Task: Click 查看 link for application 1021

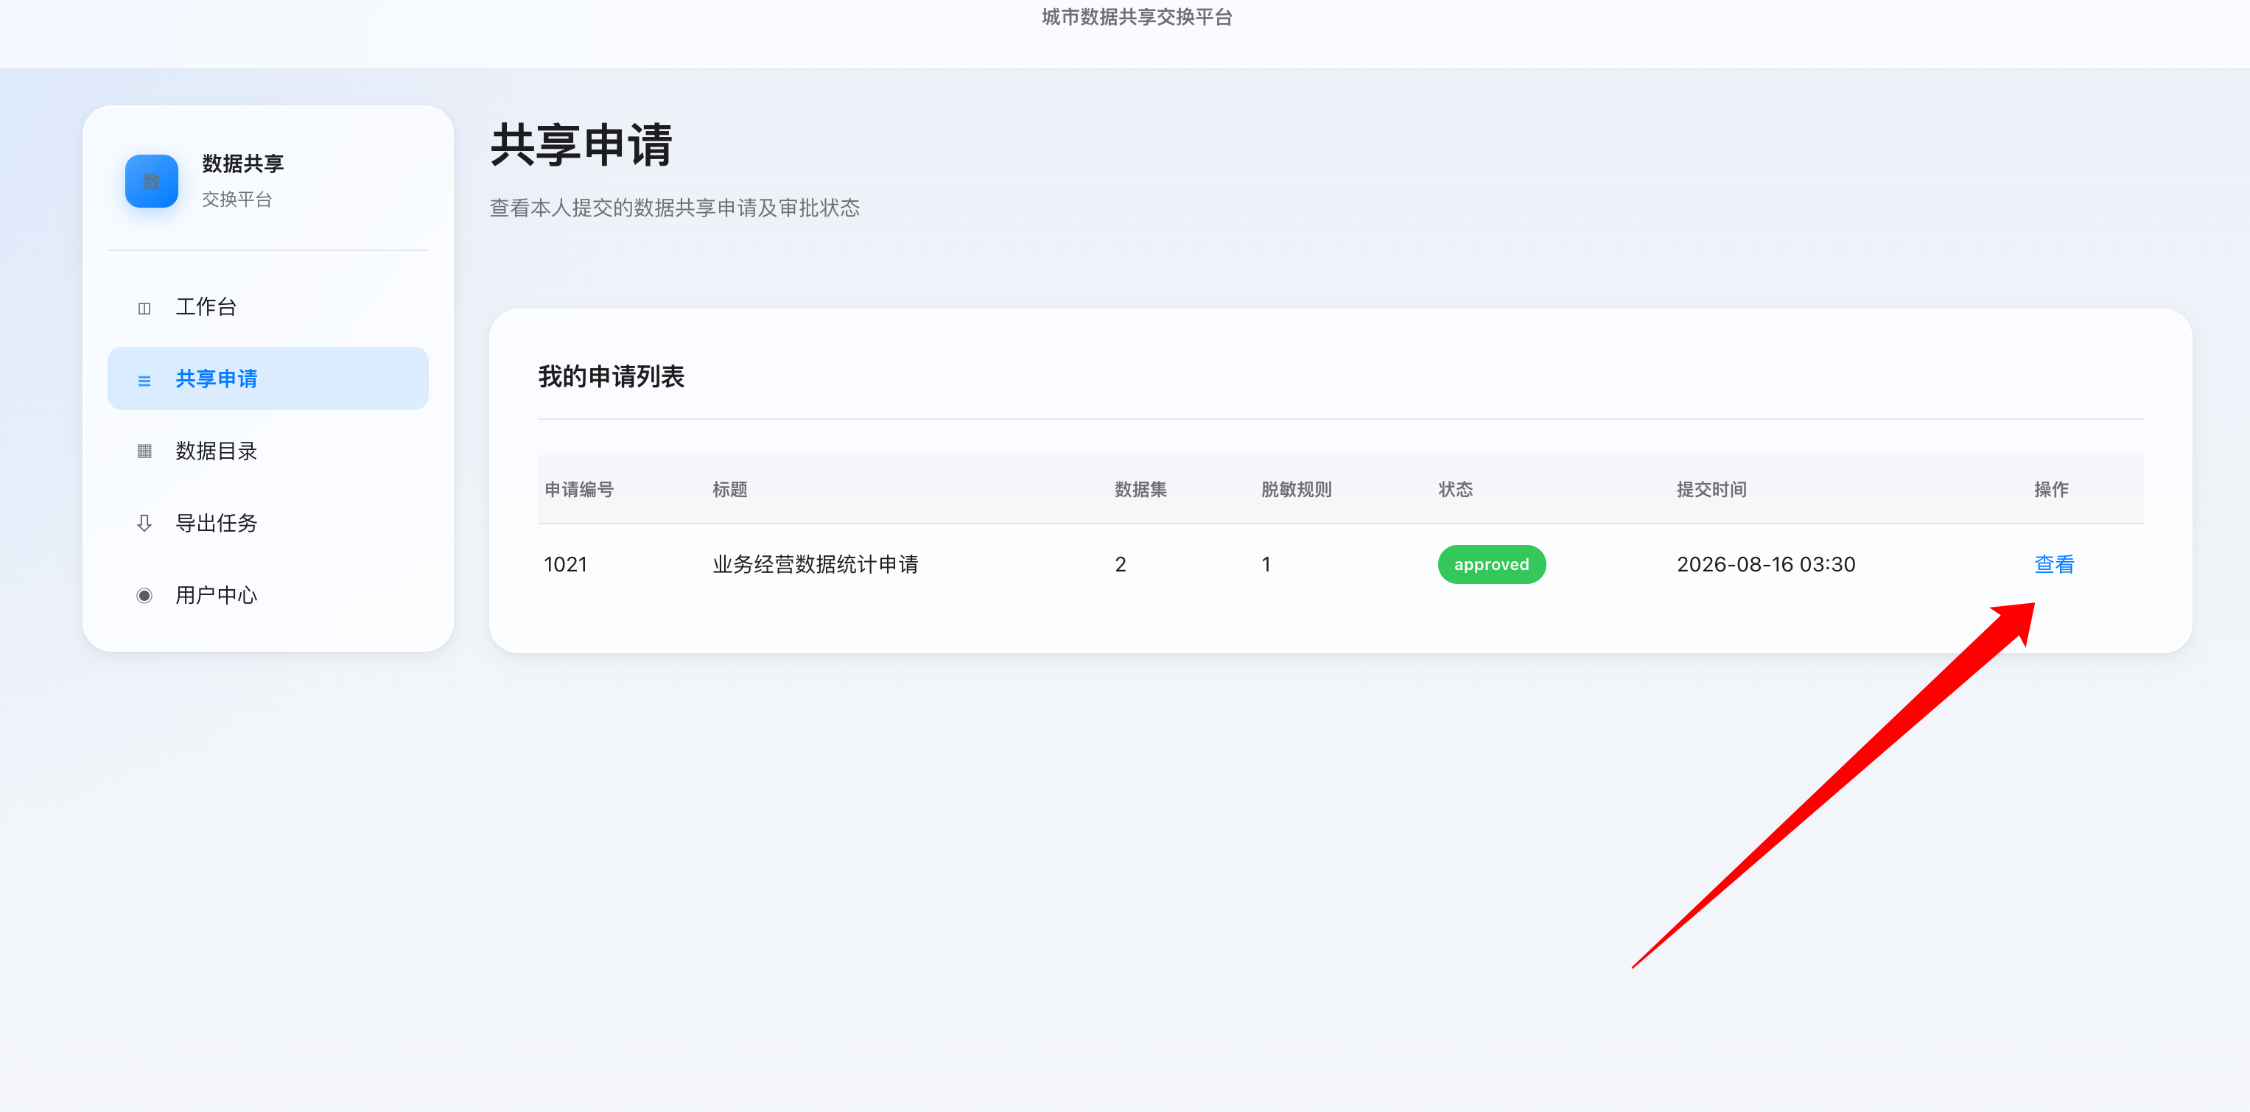Action: pyautogui.click(x=2053, y=565)
